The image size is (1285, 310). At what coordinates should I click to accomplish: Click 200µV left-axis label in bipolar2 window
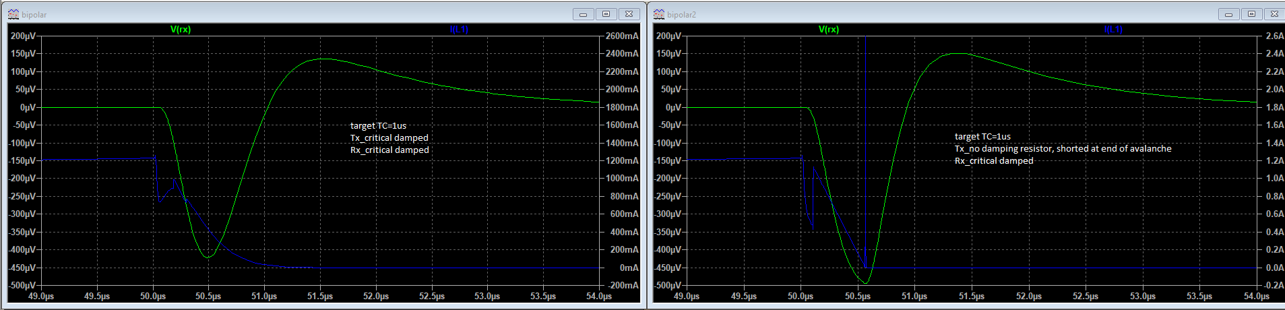coord(668,36)
